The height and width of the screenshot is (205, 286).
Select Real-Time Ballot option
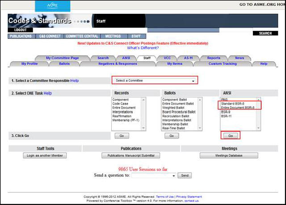click(173, 128)
